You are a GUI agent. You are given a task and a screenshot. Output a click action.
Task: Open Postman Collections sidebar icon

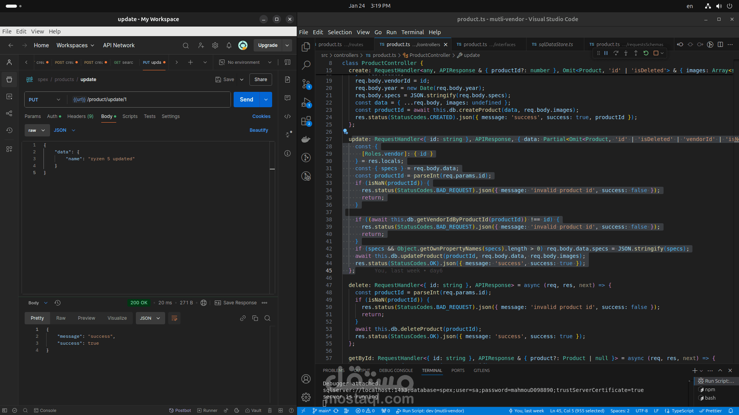pyautogui.click(x=9, y=80)
